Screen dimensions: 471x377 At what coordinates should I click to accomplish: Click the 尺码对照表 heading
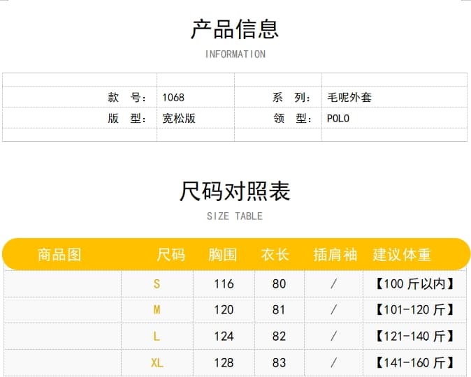[235, 191]
